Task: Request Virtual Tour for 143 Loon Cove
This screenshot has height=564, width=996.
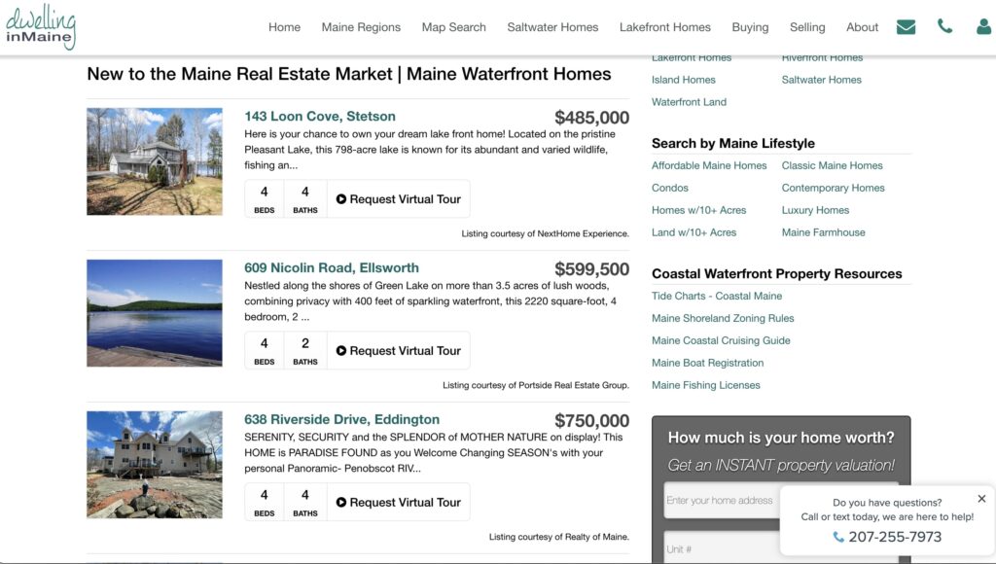Action: point(398,199)
